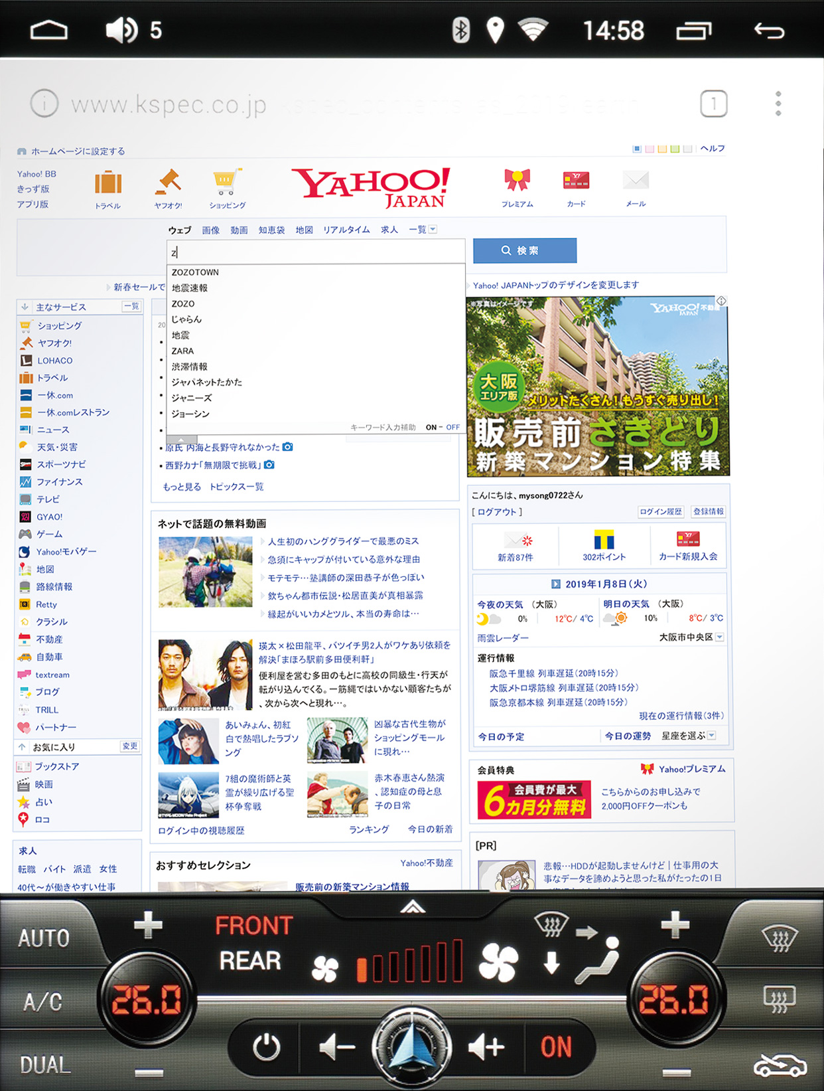Open the Osaka mansion banner ad

[598, 386]
